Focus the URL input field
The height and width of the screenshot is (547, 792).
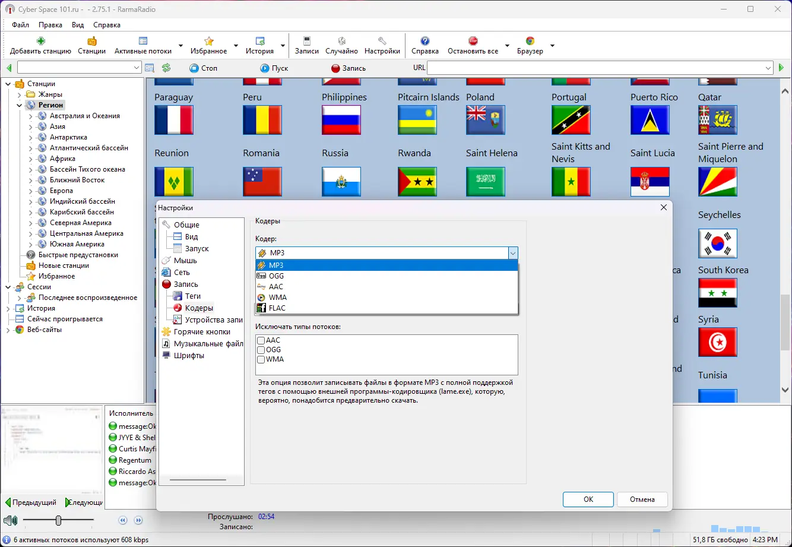tap(595, 68)
